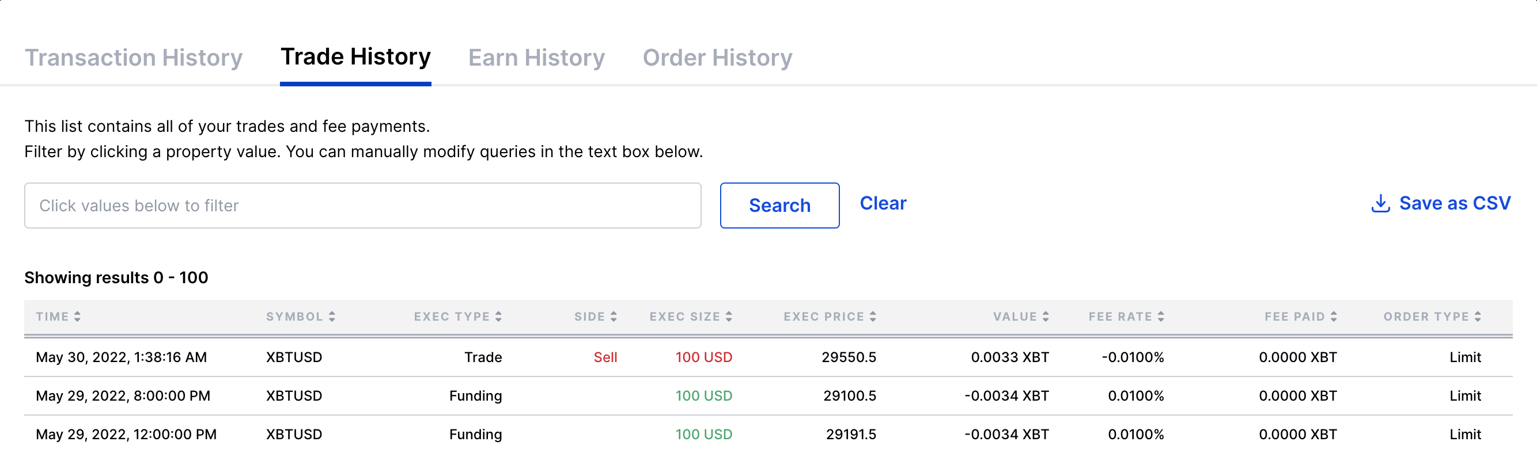Click the VALUE header label
The height and width of the screenshot is (449, 1537).
tap(1015, 317)
